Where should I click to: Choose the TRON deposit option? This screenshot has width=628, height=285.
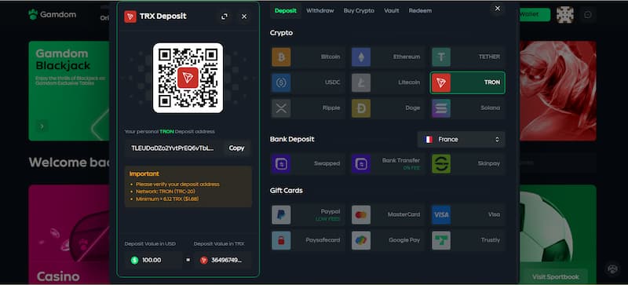coord(468,82)
